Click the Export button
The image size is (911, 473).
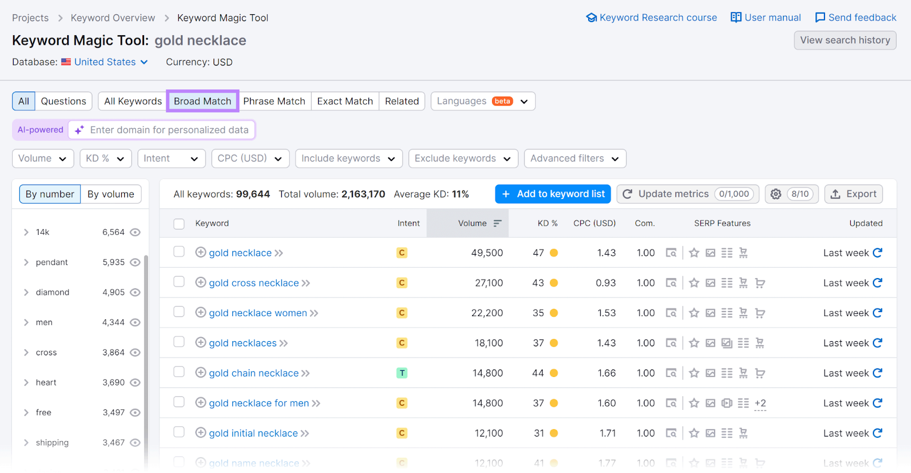click(853, 194)
